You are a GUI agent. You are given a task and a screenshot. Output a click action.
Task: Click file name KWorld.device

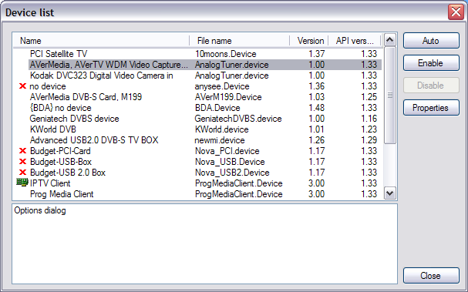[222, 129]
